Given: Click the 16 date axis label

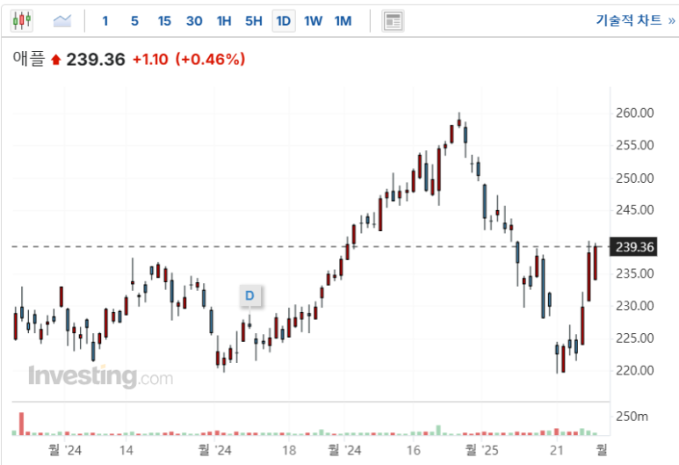Looking at the screenshot, I should click(413, 450).
